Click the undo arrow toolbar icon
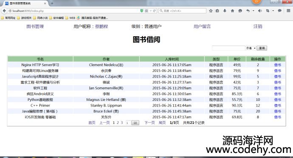The height and width of the screenshot is (158, 293). pos(248,11)
